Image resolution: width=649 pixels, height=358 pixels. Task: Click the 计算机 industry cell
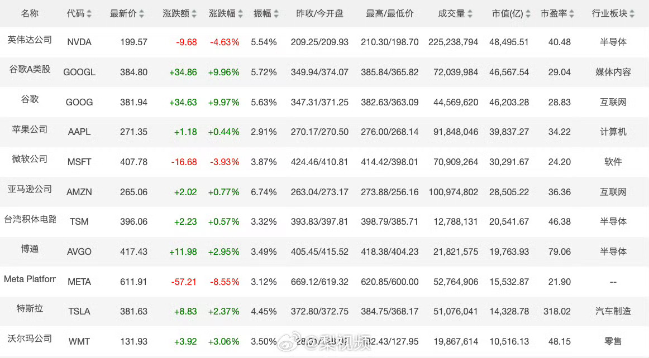613,132
